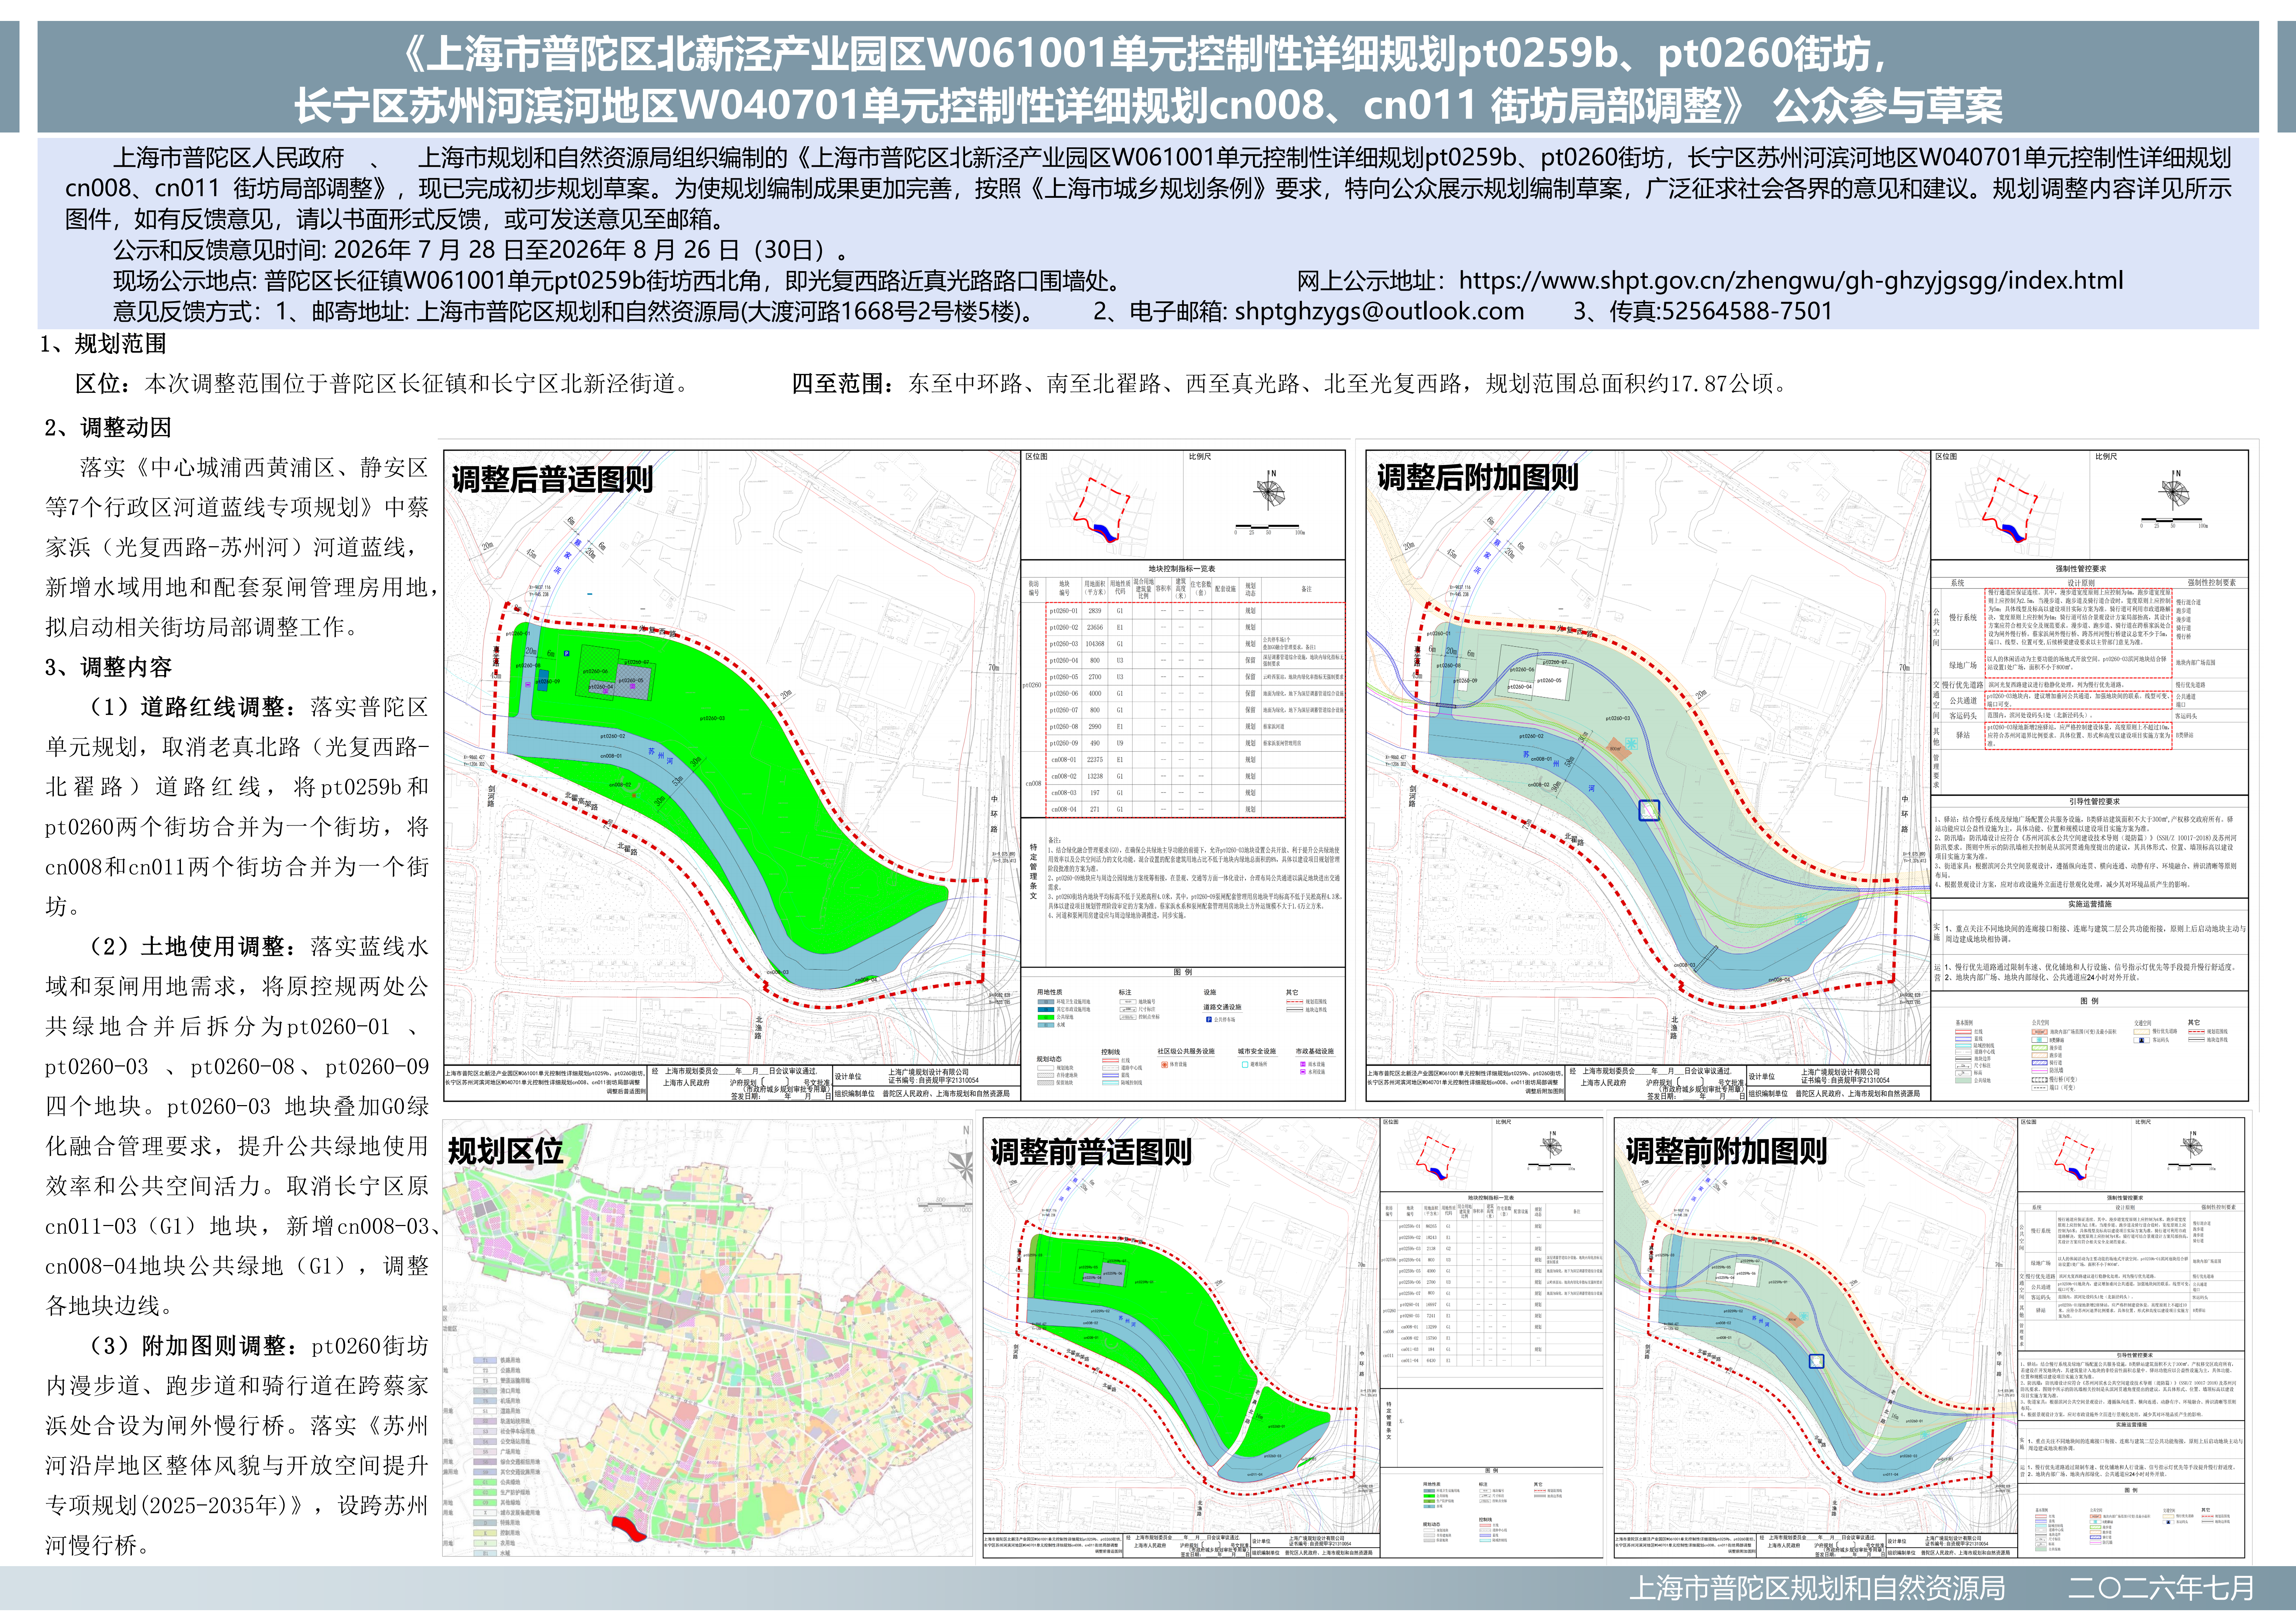Click the north compass in 调整前普适图则 panel
Screen dimensions: 2296x1621
[1551, 1145]
